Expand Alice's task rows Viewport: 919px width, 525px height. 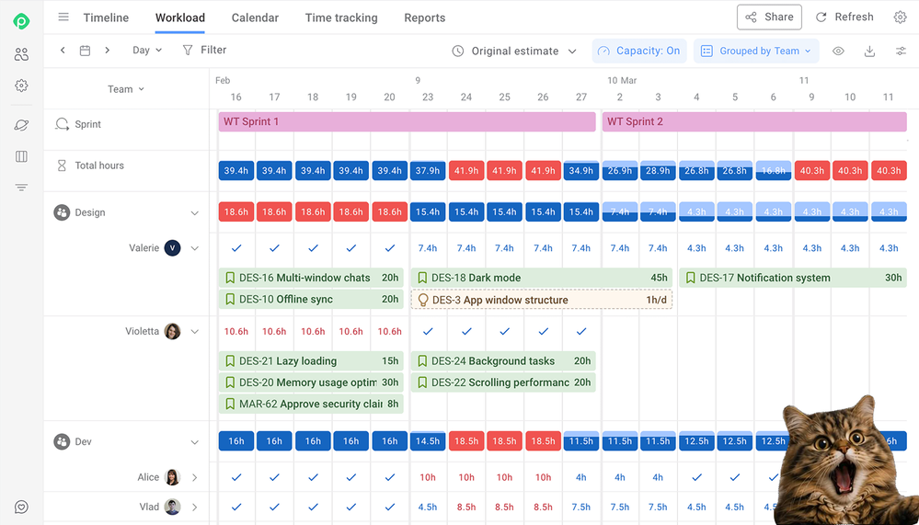tap(195, 477)
